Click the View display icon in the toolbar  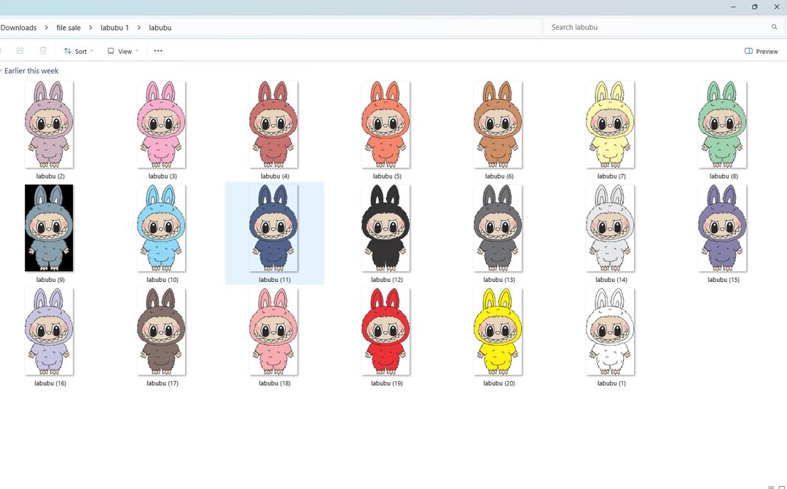(111, 51)
